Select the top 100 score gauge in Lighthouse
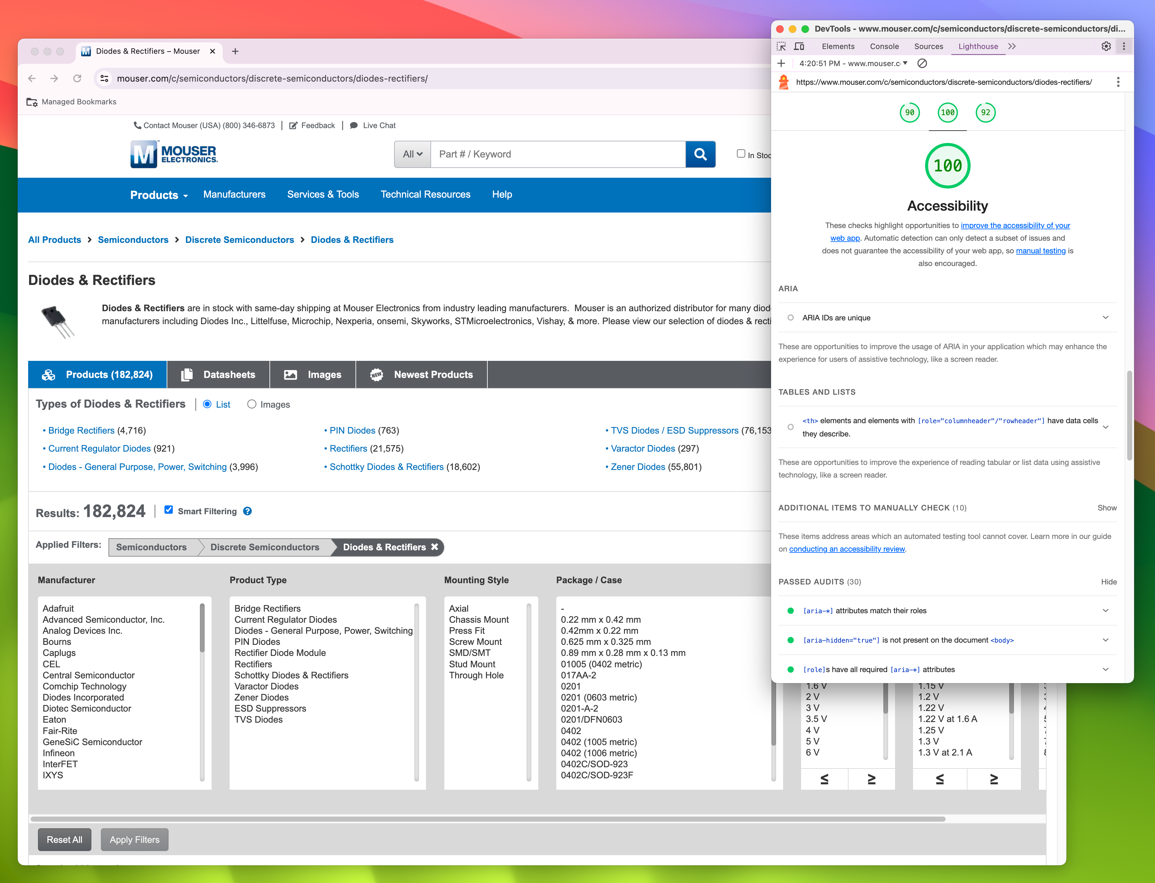 point(948,113)
